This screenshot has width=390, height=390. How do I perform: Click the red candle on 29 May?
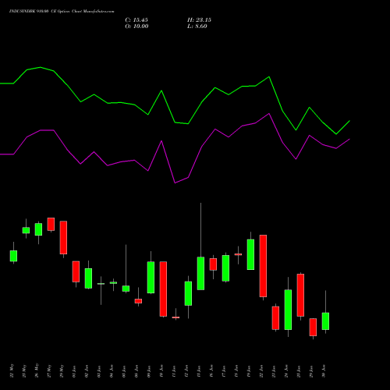click(63, 237)
